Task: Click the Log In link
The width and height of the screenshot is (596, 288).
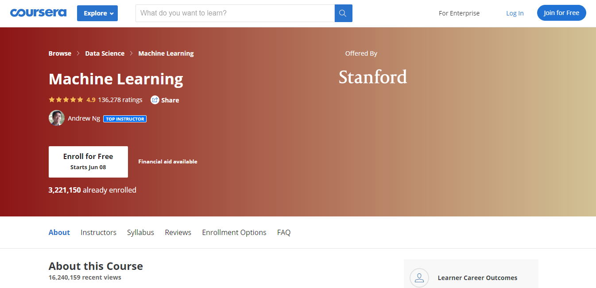Action: point(515,13)
